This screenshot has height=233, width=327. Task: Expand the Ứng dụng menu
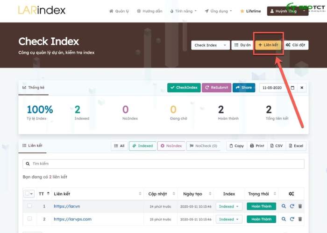coord(218,11)
